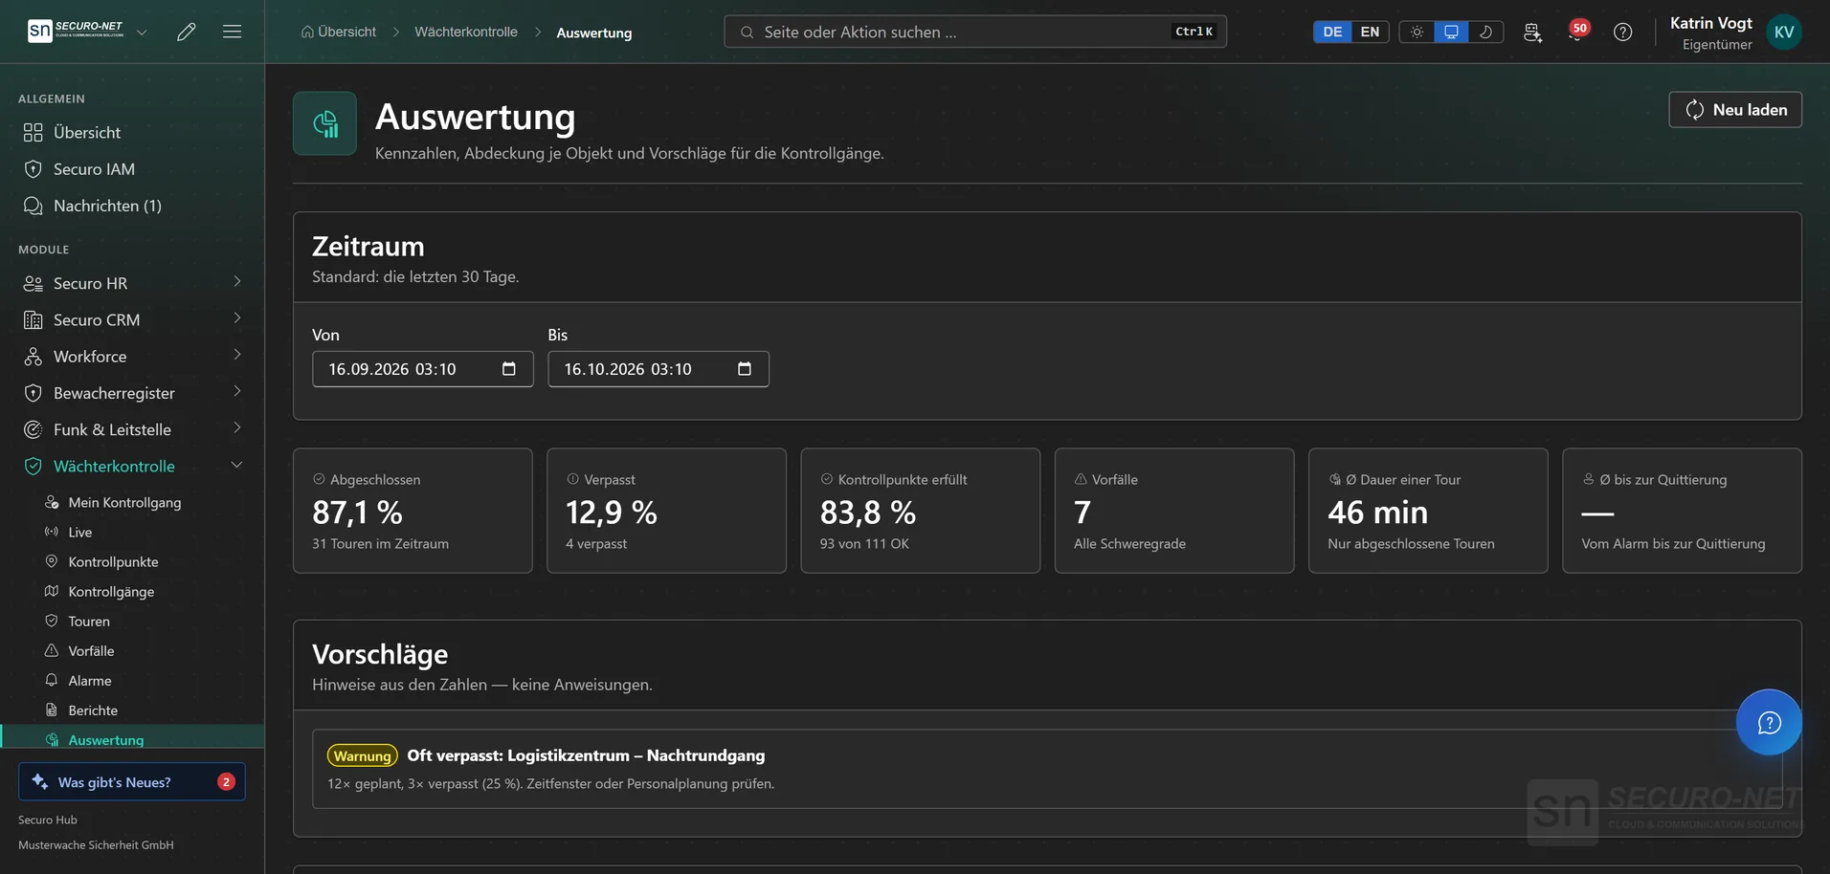The image size is (1830, 874).
Task: Click the Securo Hub footer text
Action: pos(48,819)
